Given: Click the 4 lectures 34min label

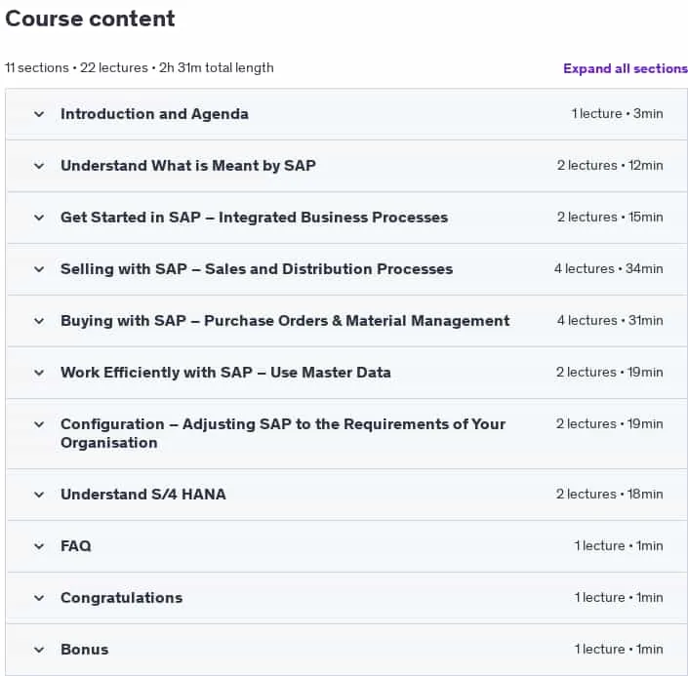Looking at the screenshot, I should coord(609,268).
